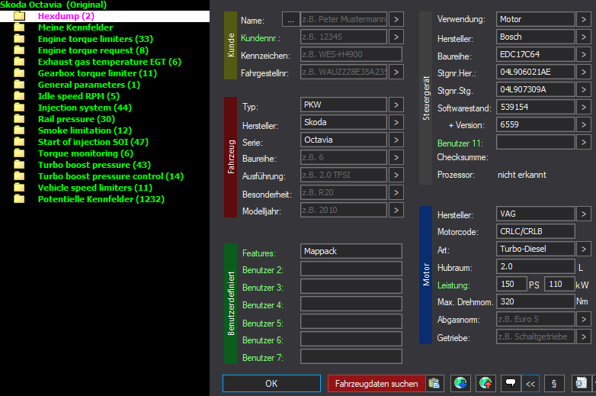Click the Stgnr.Stg. field showing 04L907309A

pos(535,89)
